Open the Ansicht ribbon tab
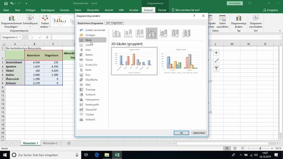This screenshot has width=283, height=159. coord(109,10)
